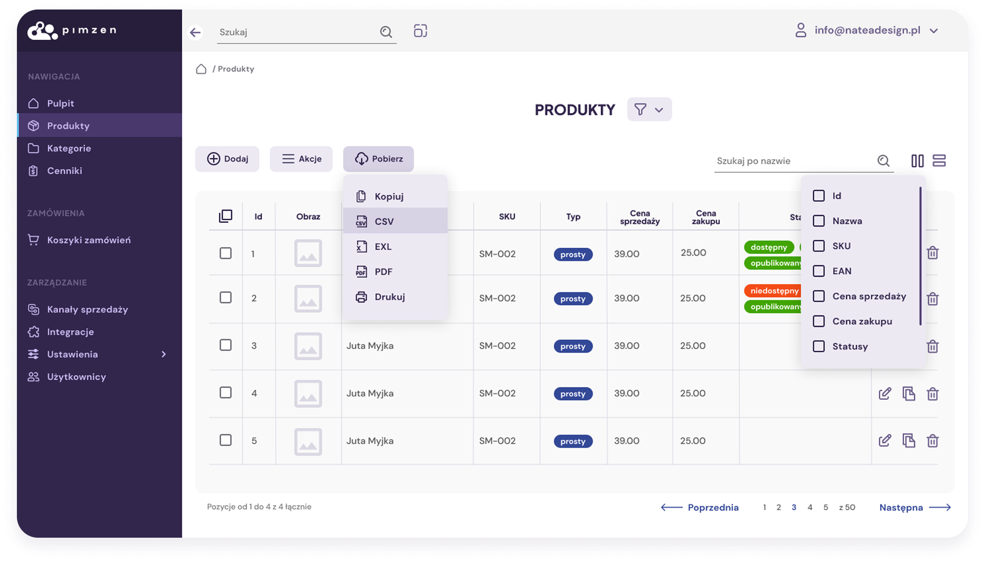985x562 pixels.
Task: Open the Akcje actions menu
Action: click(x=301, y=159)
